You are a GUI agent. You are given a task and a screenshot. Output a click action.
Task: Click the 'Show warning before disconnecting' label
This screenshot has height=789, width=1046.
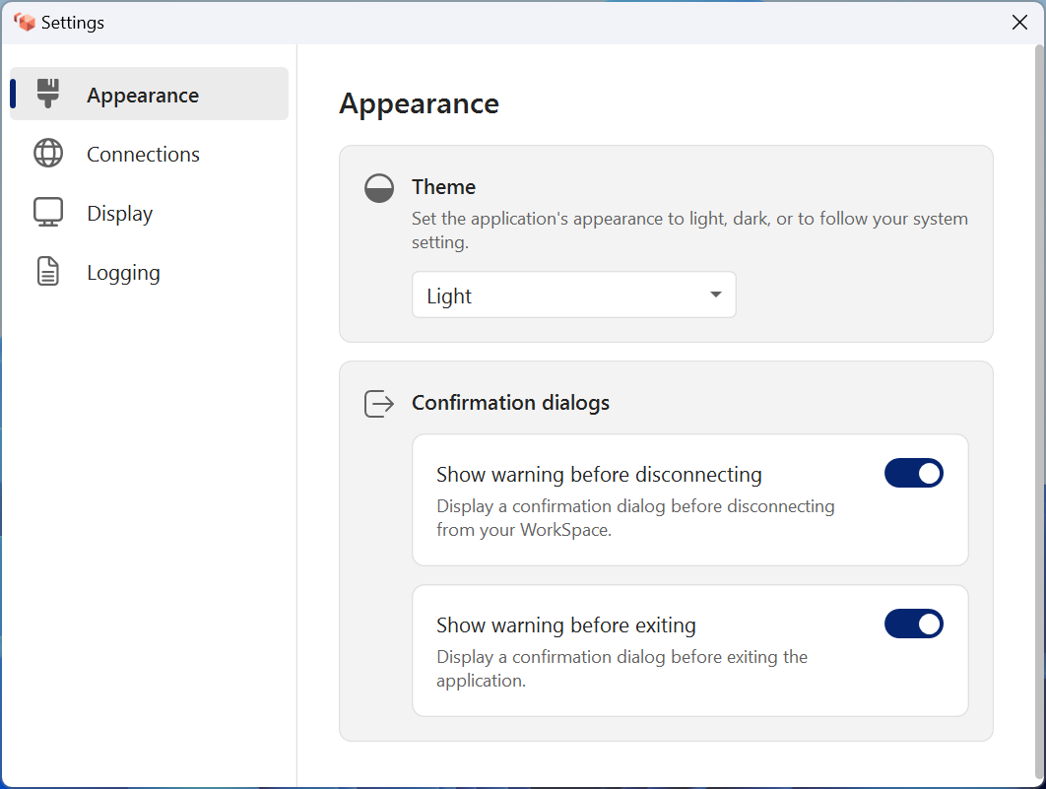tap(599, 474)
